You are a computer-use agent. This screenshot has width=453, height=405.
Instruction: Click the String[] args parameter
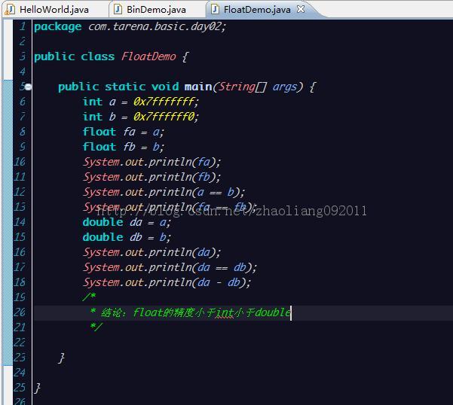pyautogui.click(x=257, y=87)
